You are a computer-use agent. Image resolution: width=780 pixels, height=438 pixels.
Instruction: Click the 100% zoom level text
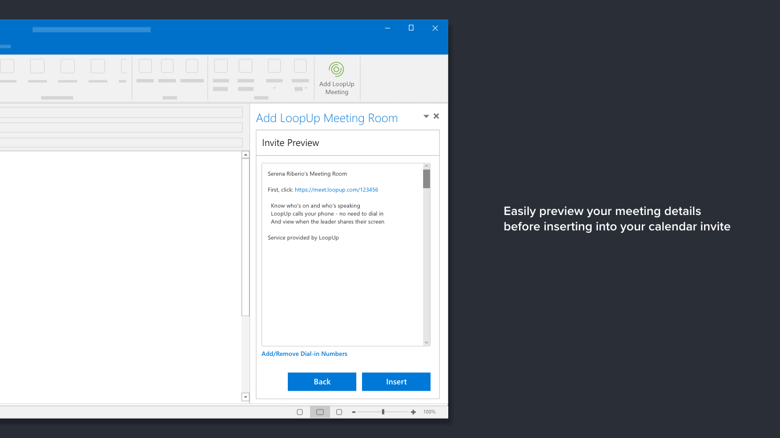(429, 412)
